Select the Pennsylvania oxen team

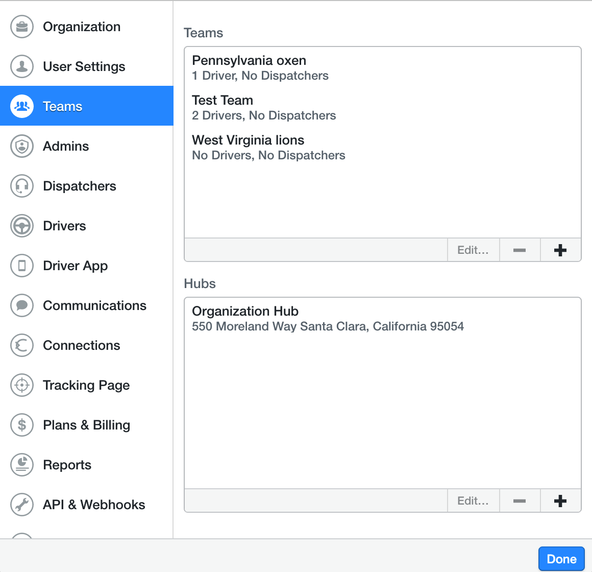(382, 68)
